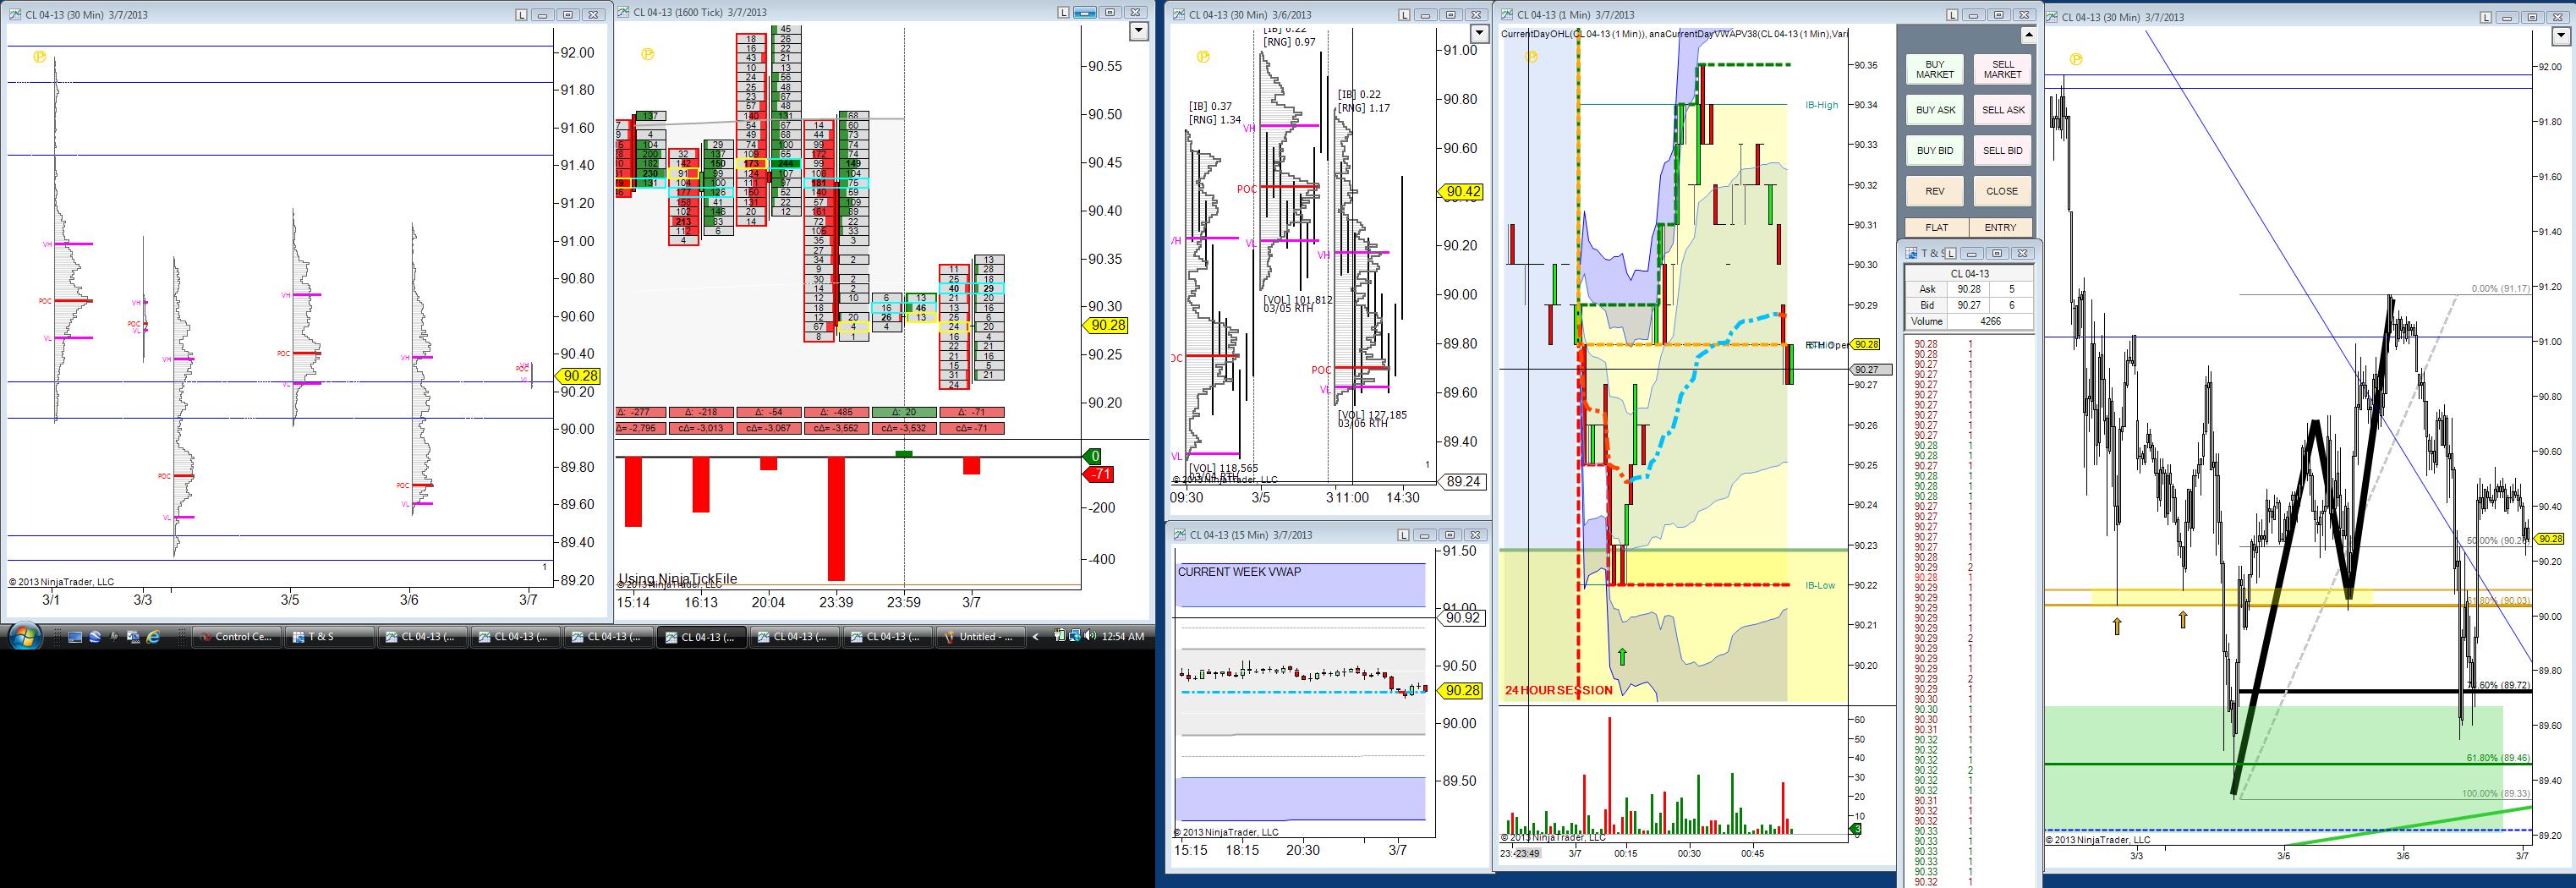Click the BUY BID button
This screenshot has height=888, width=2576.
click(x=1935, y=151)
